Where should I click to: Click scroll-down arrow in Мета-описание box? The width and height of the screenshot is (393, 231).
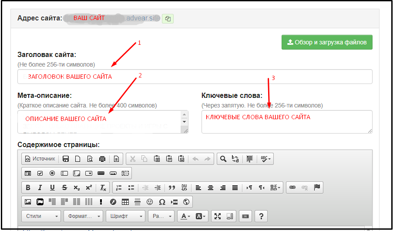coord(184,122)
